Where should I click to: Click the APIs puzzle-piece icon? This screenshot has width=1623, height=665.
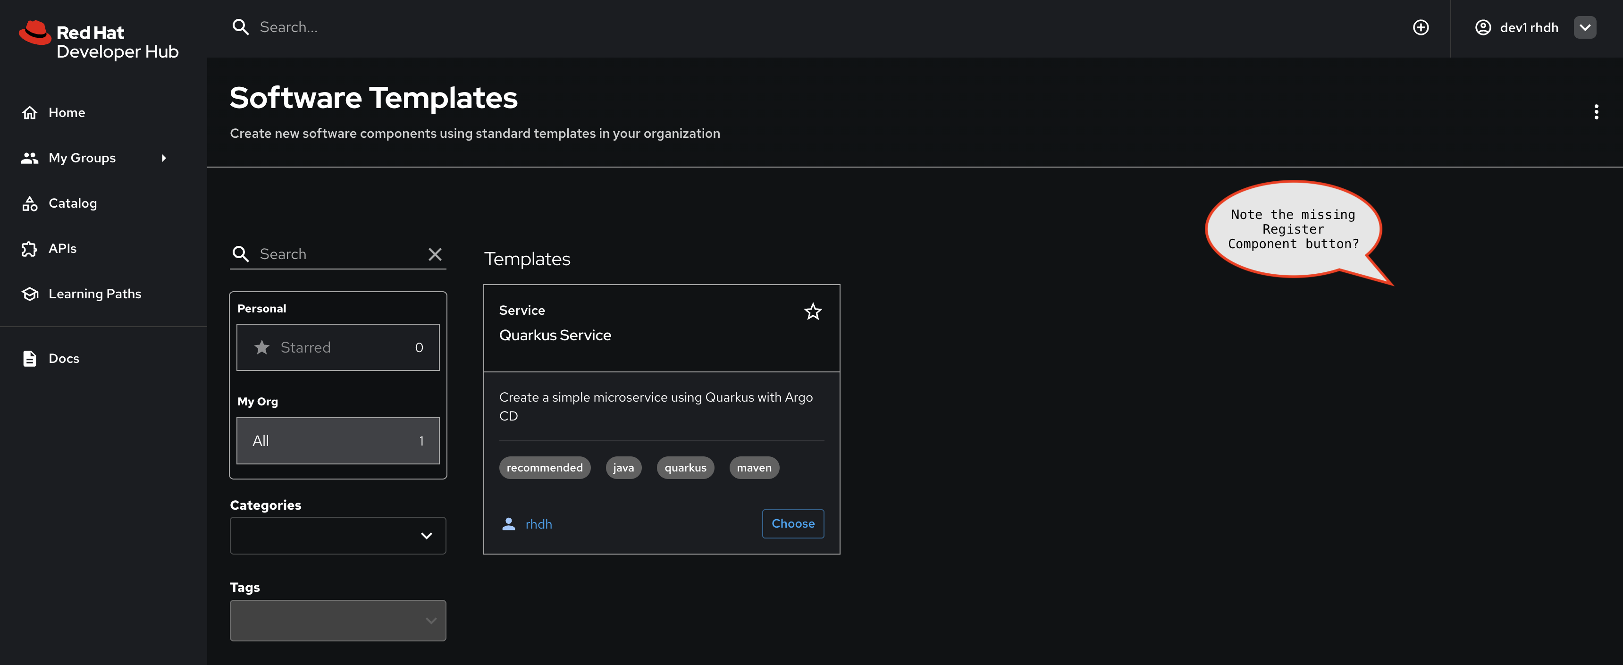(x=30, y=249)
